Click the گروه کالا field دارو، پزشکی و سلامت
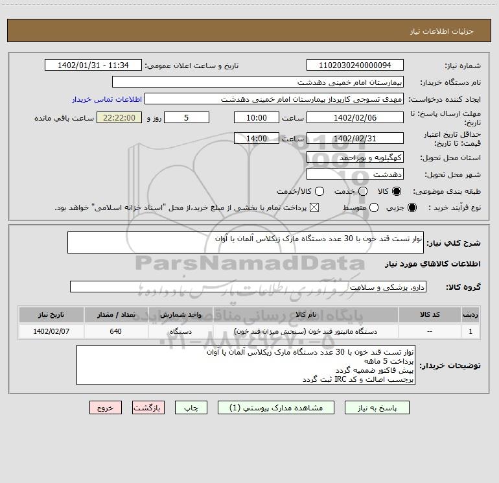This screenshot has width=499, height=483. [x=248, y=287]
